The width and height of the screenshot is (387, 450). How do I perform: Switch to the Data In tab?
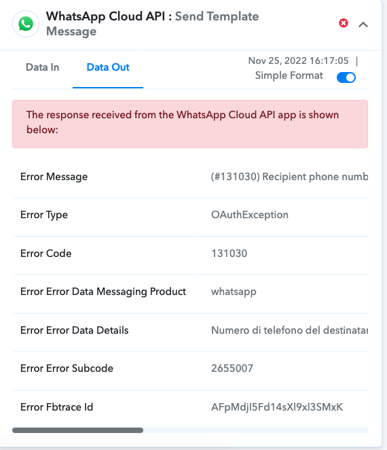click(x=42, y=67)
